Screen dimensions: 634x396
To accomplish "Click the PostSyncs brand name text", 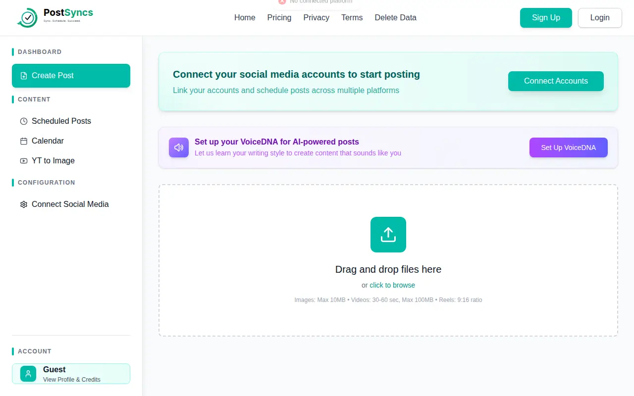I will click(x=68, y=13).
